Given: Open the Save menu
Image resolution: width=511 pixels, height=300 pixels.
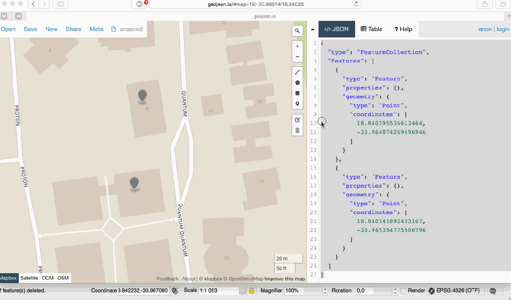Looking at the screenshot, I should pos(30,29).
